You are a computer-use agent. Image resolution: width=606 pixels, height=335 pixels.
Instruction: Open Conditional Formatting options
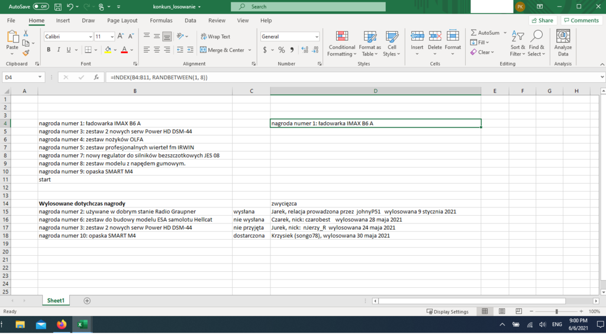point(341,44)
